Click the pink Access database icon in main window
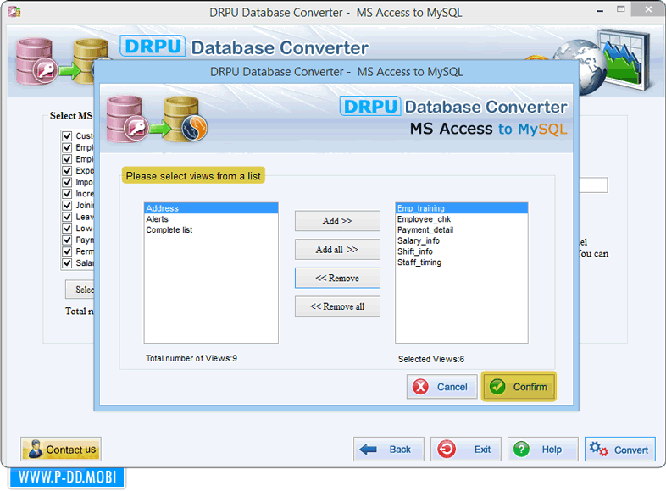This screenshot has height=491, width=666. pyautogui.click(x=36, y=62)
